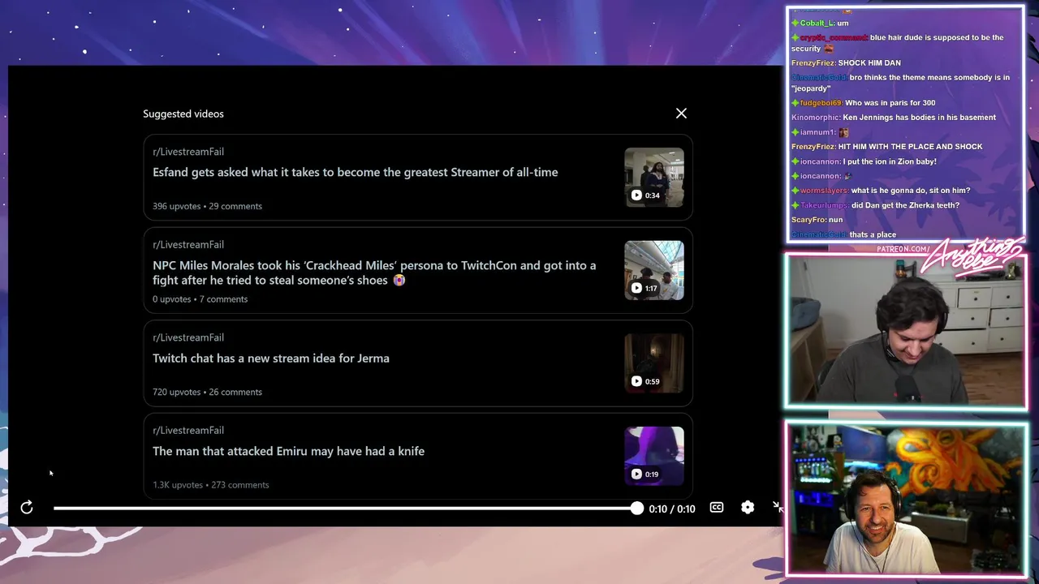Click fudgeboi69 'Who was in paris' chat message

864,103
